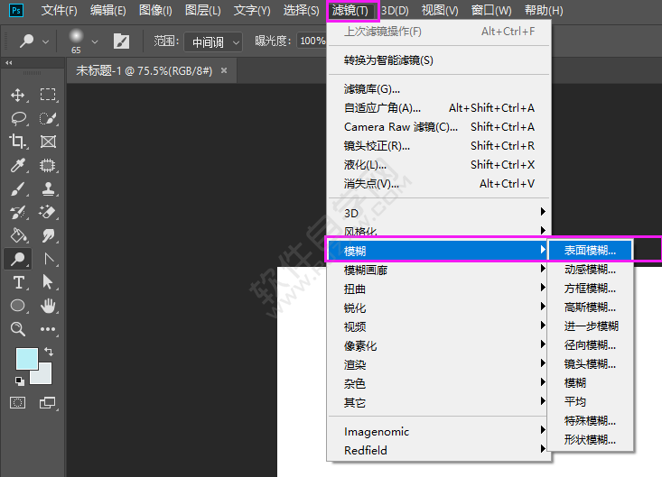Select the Horizontal Type tool
662x477 pixels.
(x=18, y=282)
